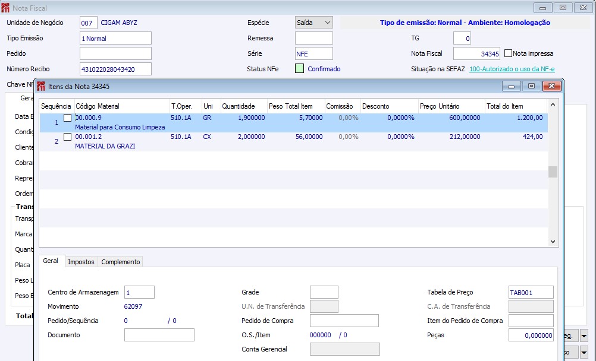Maximize the Itens da Nota window
596x361 pixels.
coord(531,86)
